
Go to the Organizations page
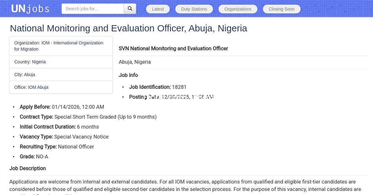(238, 9)
